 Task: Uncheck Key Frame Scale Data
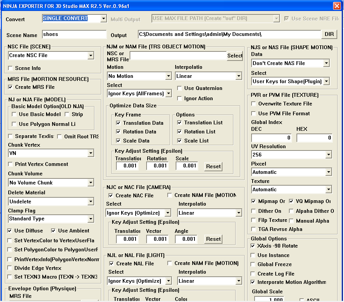pyautogui.click(x=118, y=141)
